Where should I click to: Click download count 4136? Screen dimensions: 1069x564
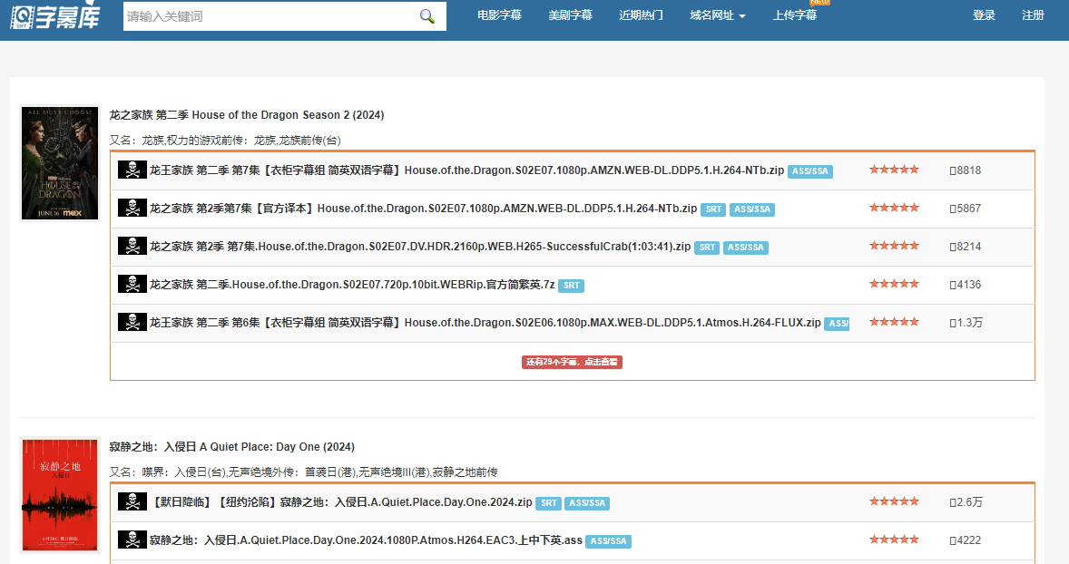(x=966, y=285)
